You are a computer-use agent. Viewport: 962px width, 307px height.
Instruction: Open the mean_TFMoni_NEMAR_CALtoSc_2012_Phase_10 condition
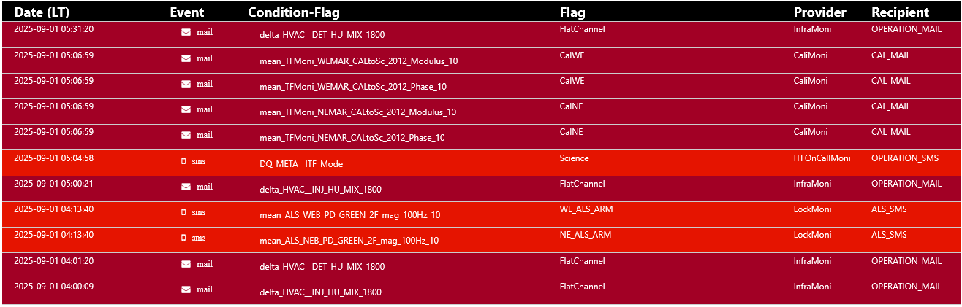(x=352, y=138)
